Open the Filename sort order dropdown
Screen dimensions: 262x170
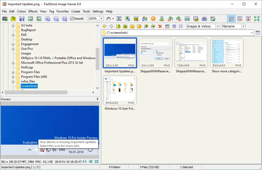[x=243, y=26]
